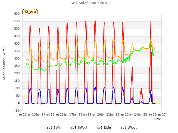
Task: Click the green sp1_LWin legend swatch
Action: 93,128
